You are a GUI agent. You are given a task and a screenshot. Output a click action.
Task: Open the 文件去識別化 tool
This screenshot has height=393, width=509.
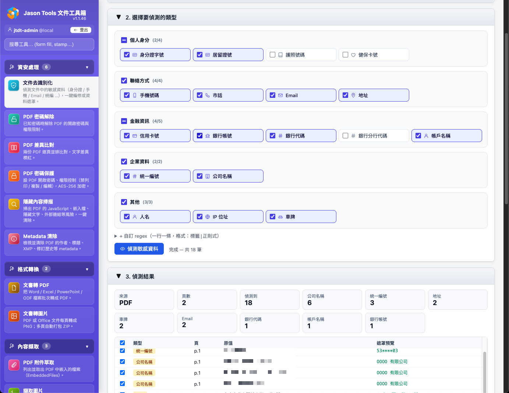[x=51, y=92]
